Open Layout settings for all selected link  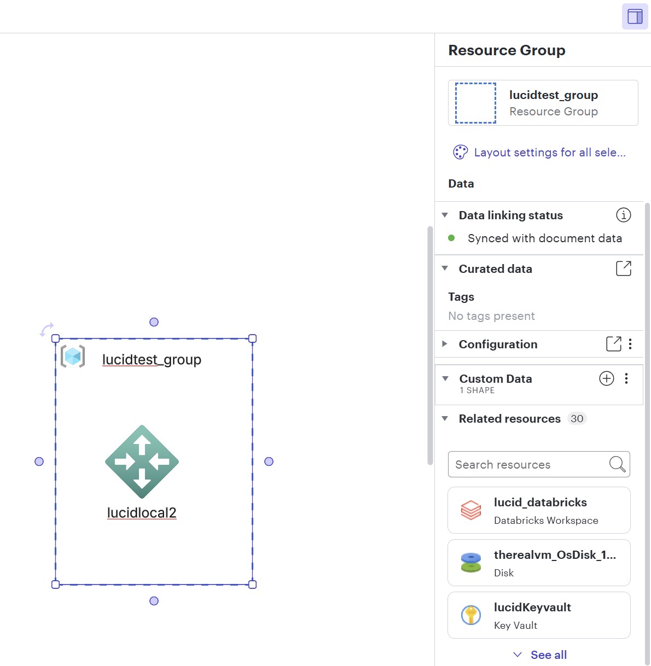pyautogui.click(x=550, y=153)
